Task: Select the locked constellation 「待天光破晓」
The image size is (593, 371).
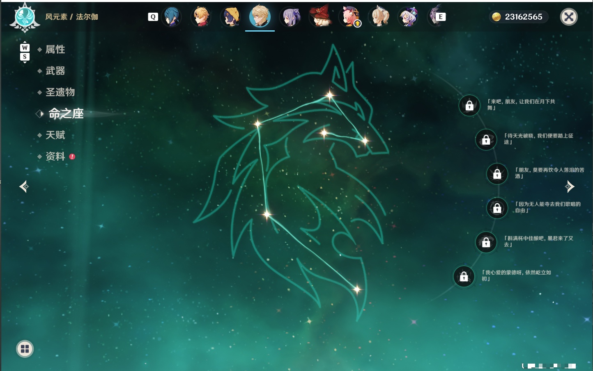Action: [486, 139]
